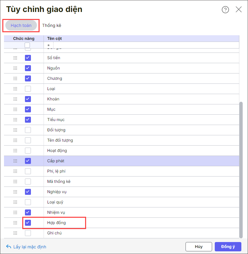248x254 pixels.
Task: Select the Hạch toán tab
Action: click(x=21, y=26)
